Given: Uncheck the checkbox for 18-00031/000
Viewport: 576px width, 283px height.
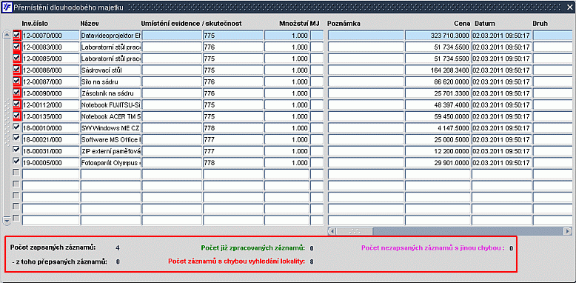Looking at the screenshot, I should click(16, 150).
